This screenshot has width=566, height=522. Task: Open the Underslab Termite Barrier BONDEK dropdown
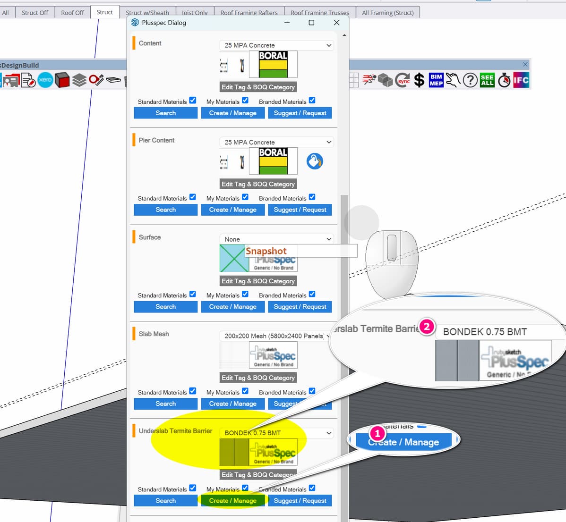276,433
